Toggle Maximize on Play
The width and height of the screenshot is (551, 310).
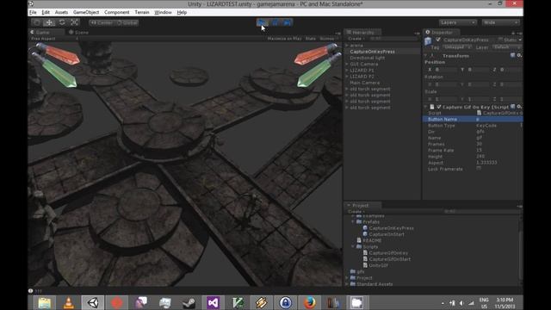pos(284,39)
